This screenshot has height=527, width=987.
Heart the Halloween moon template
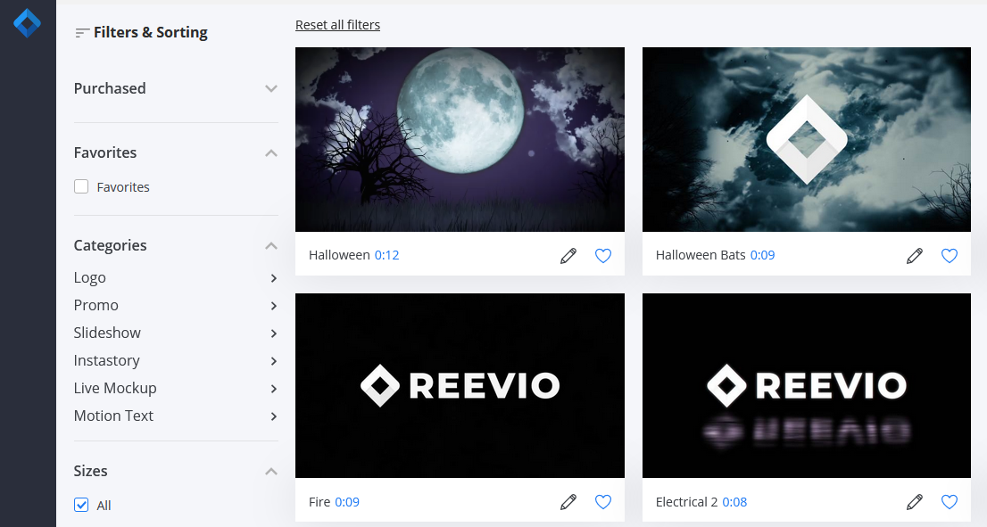603,255
